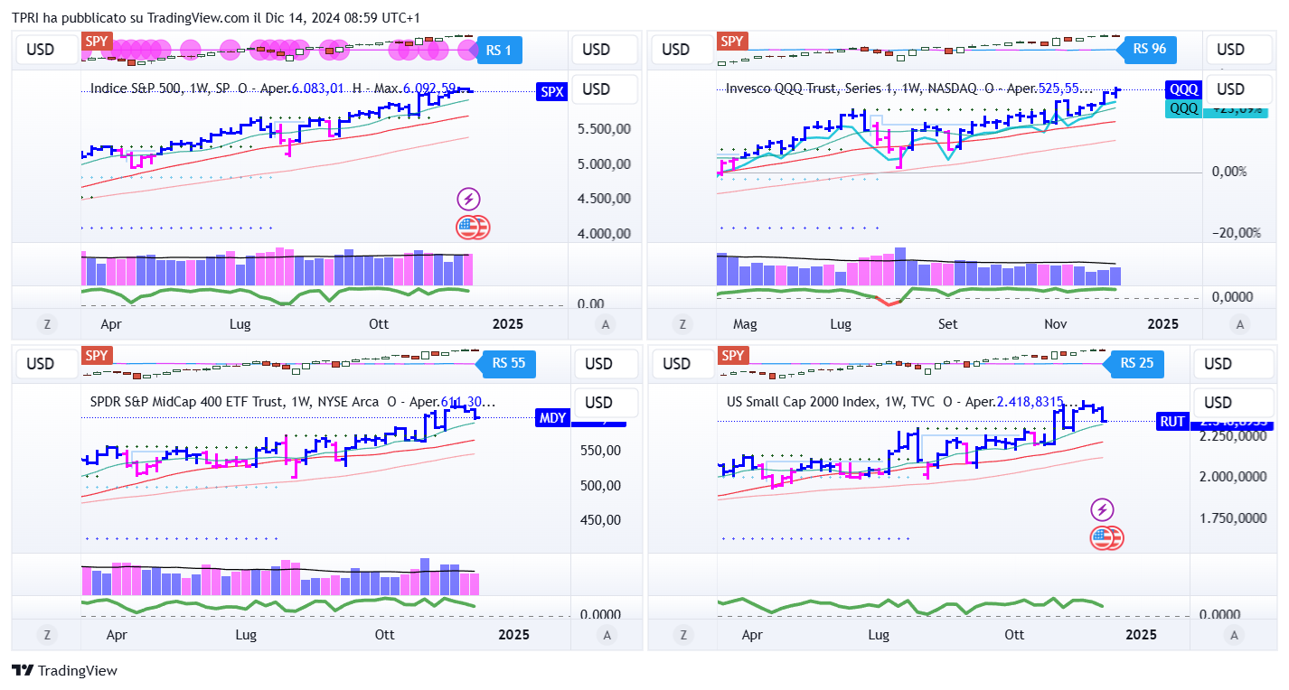Open the USD dropdown beside the MDY price axis

(x=596, y=403)
